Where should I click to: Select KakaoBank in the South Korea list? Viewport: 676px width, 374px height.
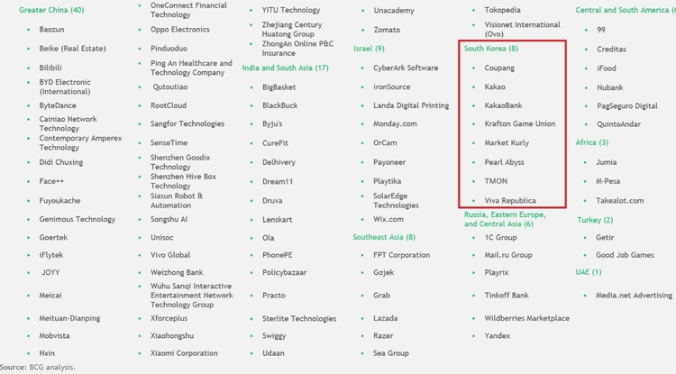click(x=503, y=105)
